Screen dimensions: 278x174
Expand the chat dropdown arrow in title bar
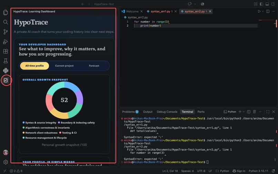tap(195, 4)
